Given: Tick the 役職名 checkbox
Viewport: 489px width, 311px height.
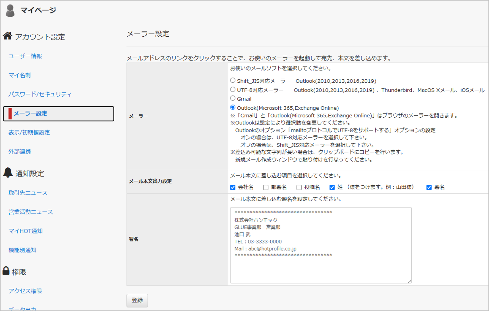Looking at the screenshot, I should point(299,188).
